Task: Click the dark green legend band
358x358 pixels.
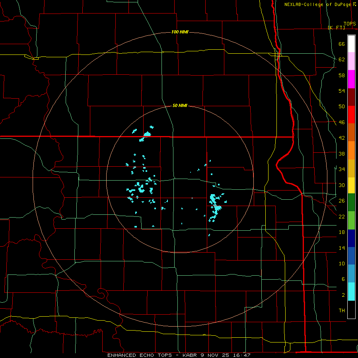Action: [x=351, y=202]
